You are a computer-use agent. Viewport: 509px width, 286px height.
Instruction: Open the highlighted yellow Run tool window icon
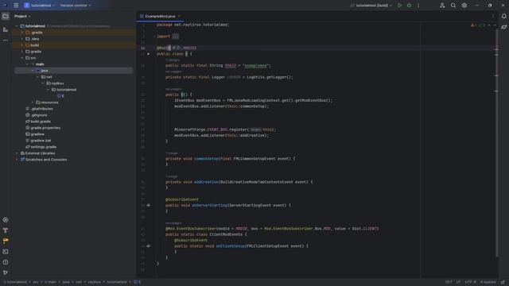point(6,241)
